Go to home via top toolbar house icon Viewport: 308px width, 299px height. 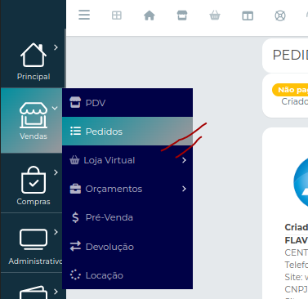click(x=150, y=16)
